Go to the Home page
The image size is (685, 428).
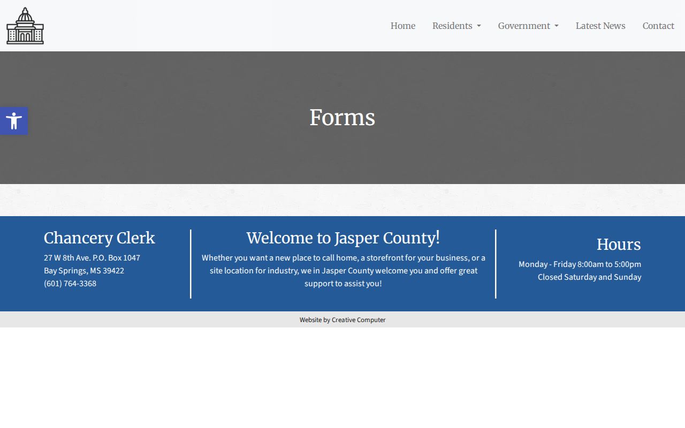point(403,26)
